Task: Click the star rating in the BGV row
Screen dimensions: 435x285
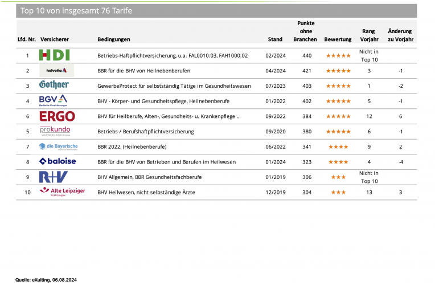Action: pyautogui.click(x=338, y=101)
